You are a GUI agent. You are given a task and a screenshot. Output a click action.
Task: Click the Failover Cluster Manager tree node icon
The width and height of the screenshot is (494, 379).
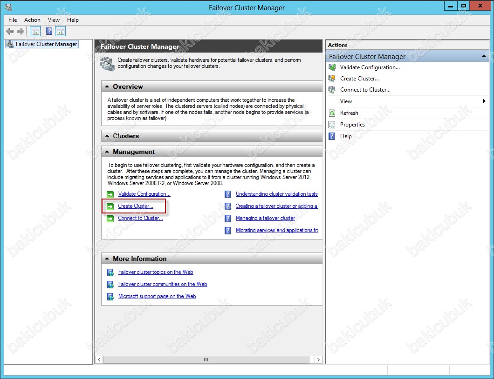click(x=10, y=44)
